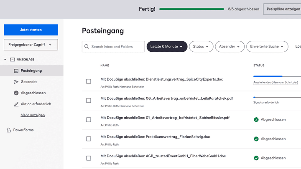Tick checkbox for Praktikumsvertrag_FlorianSeltzig.doc
This screenshot has width=301, height=169.
click(89, 139)
